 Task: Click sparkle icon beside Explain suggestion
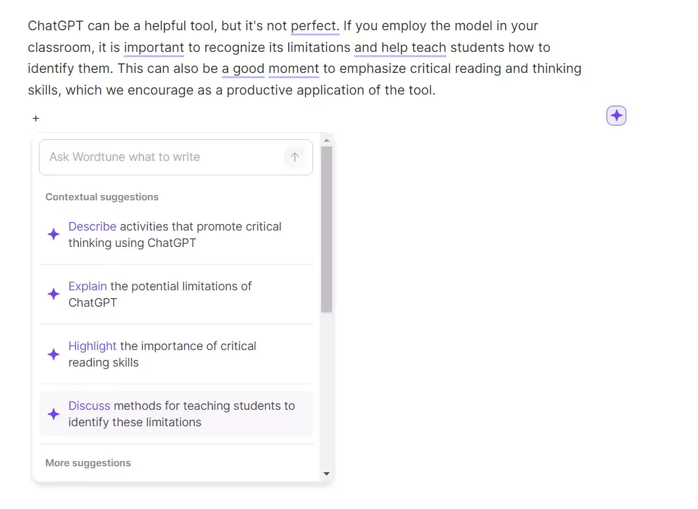[x=53, y=294]
